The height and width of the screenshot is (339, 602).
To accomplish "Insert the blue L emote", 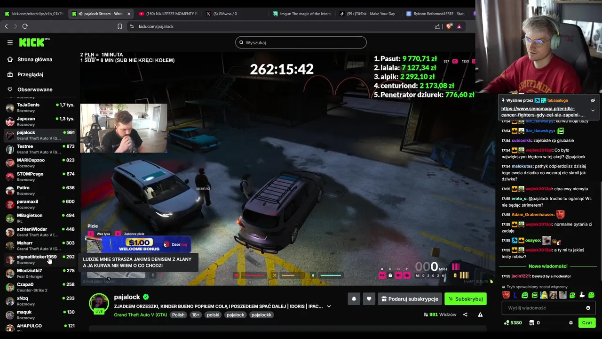I will click(515, 295).
